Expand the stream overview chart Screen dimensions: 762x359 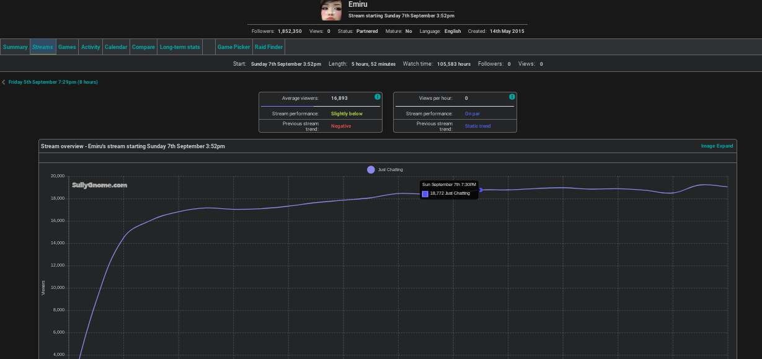coord(725,146)
